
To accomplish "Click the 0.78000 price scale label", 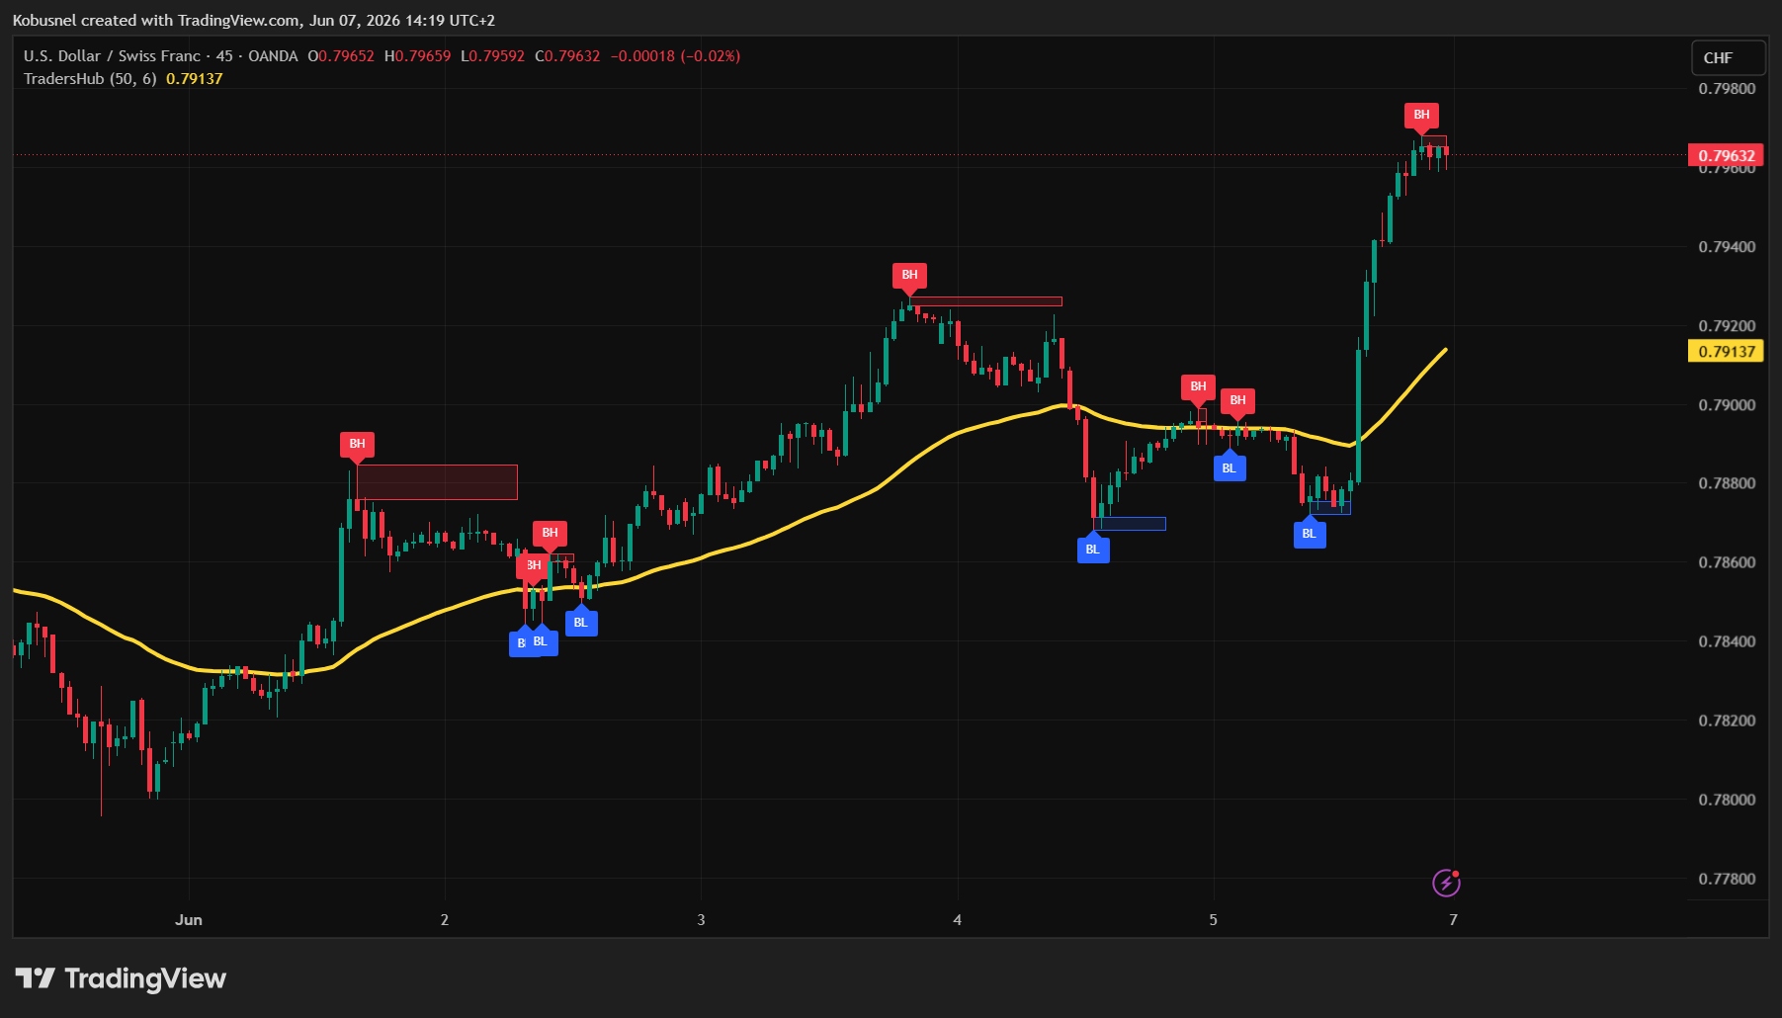I will pos(1727,800).
